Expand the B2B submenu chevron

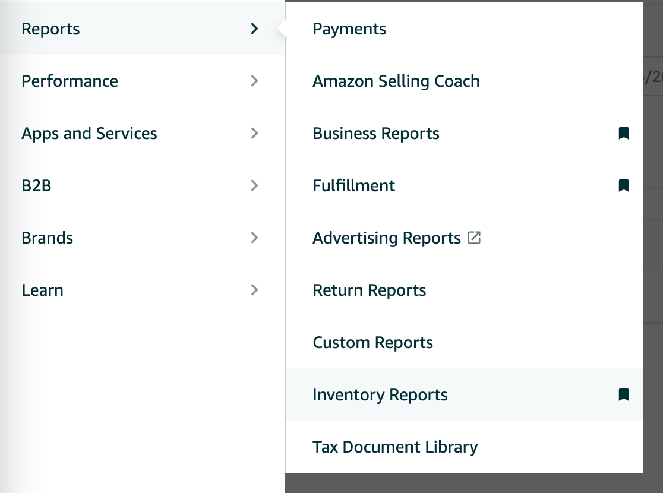pyautogui.click(x=254, y=185)
